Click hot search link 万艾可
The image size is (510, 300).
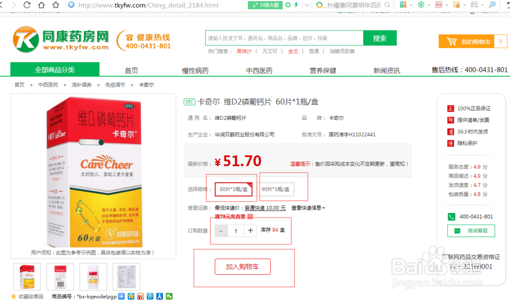pyautogui.click(x=270, y=51)
